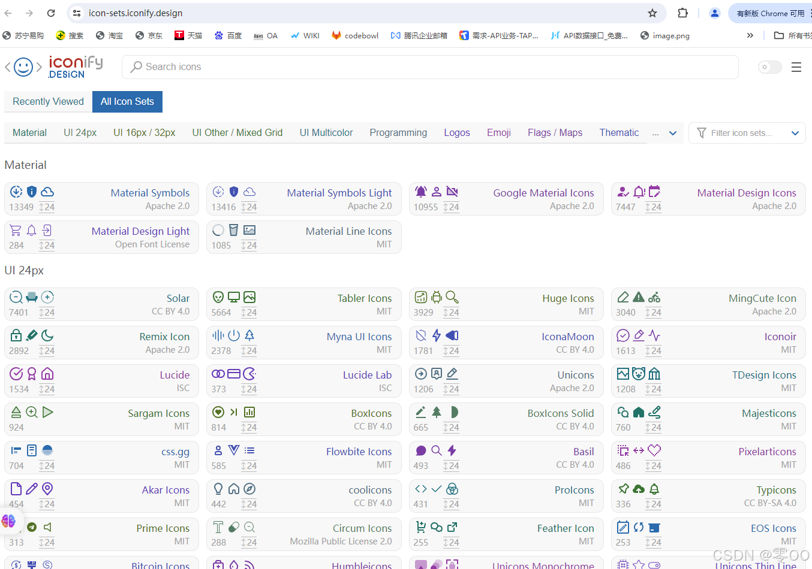Select the Material category tab

coord(29,133)
